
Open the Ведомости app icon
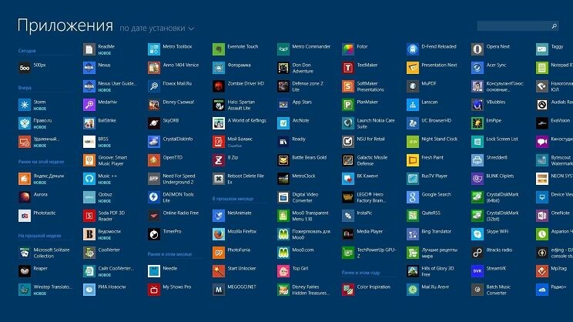(89, 234)
